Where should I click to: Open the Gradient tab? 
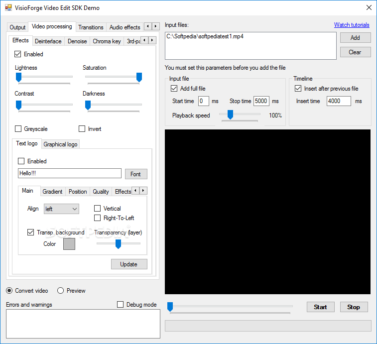tap(52, 192)
